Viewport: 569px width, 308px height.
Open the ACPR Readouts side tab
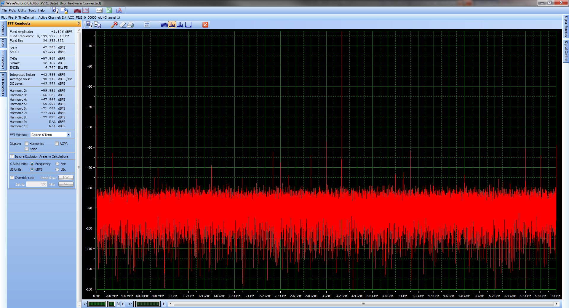click(3, 84)
